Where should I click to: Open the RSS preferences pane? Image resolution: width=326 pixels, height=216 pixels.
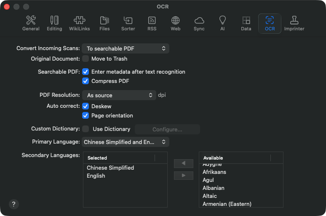point(152,23)
